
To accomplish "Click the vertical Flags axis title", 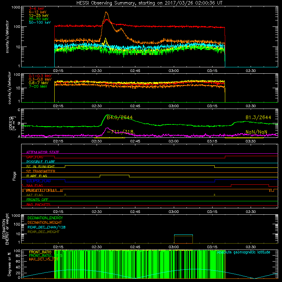I will tap(14, 176).
